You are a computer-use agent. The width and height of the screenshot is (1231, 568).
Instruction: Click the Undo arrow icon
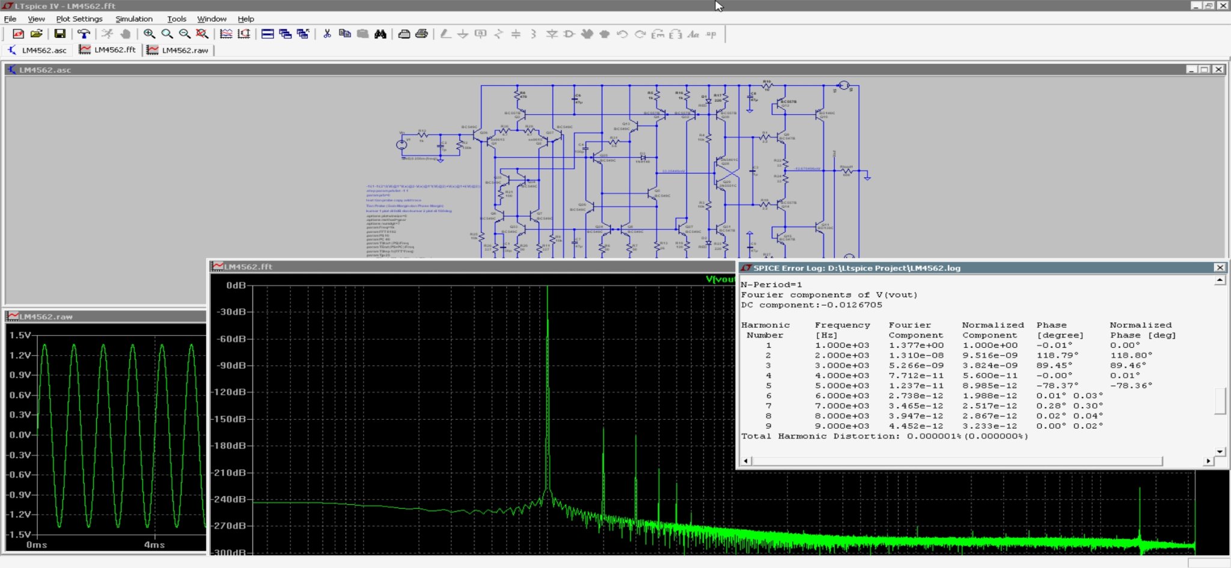point(622,34)
